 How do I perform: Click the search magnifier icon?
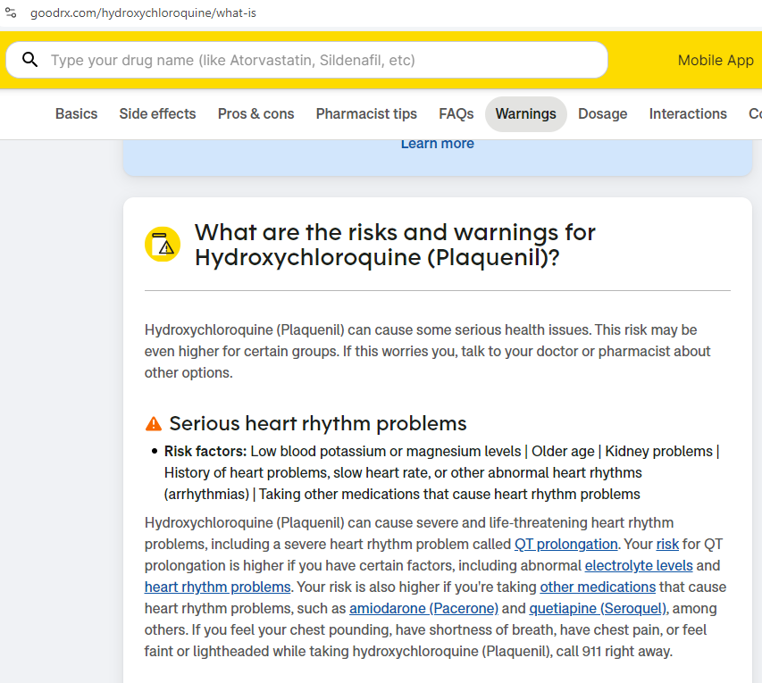coord(30,60)
